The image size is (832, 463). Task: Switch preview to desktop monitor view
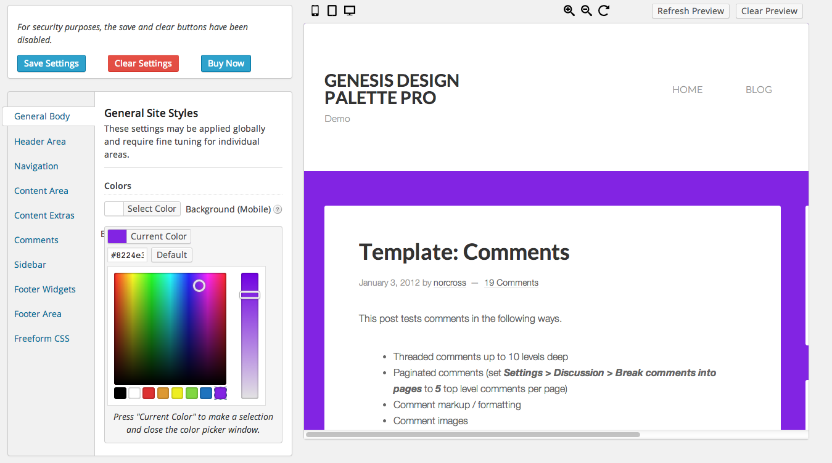tap(350, 10)
